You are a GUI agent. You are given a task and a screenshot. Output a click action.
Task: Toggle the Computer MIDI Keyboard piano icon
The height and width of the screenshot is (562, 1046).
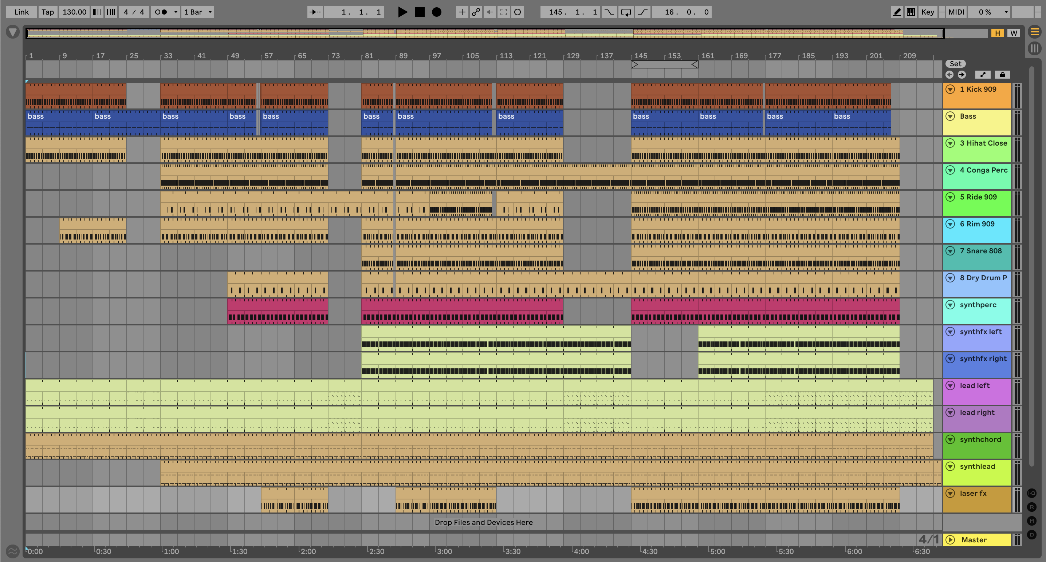(911, 12)
